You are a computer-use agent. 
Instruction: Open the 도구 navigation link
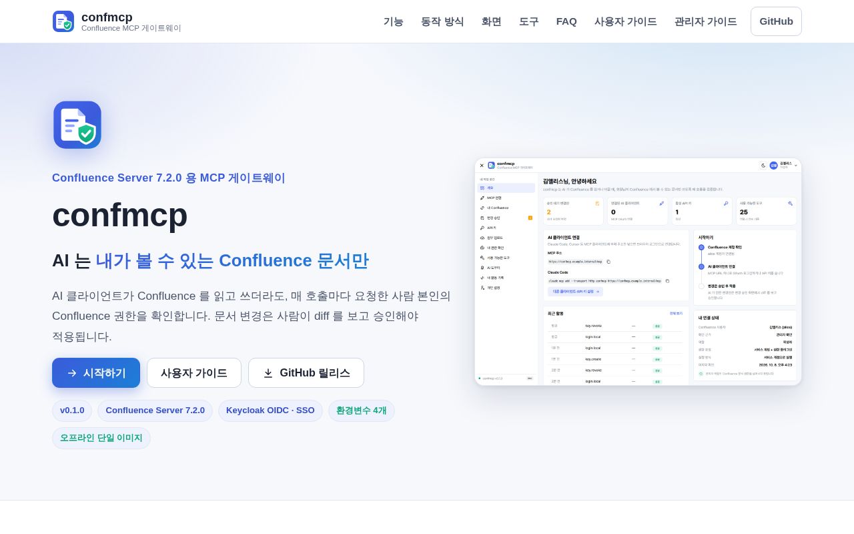529,21
